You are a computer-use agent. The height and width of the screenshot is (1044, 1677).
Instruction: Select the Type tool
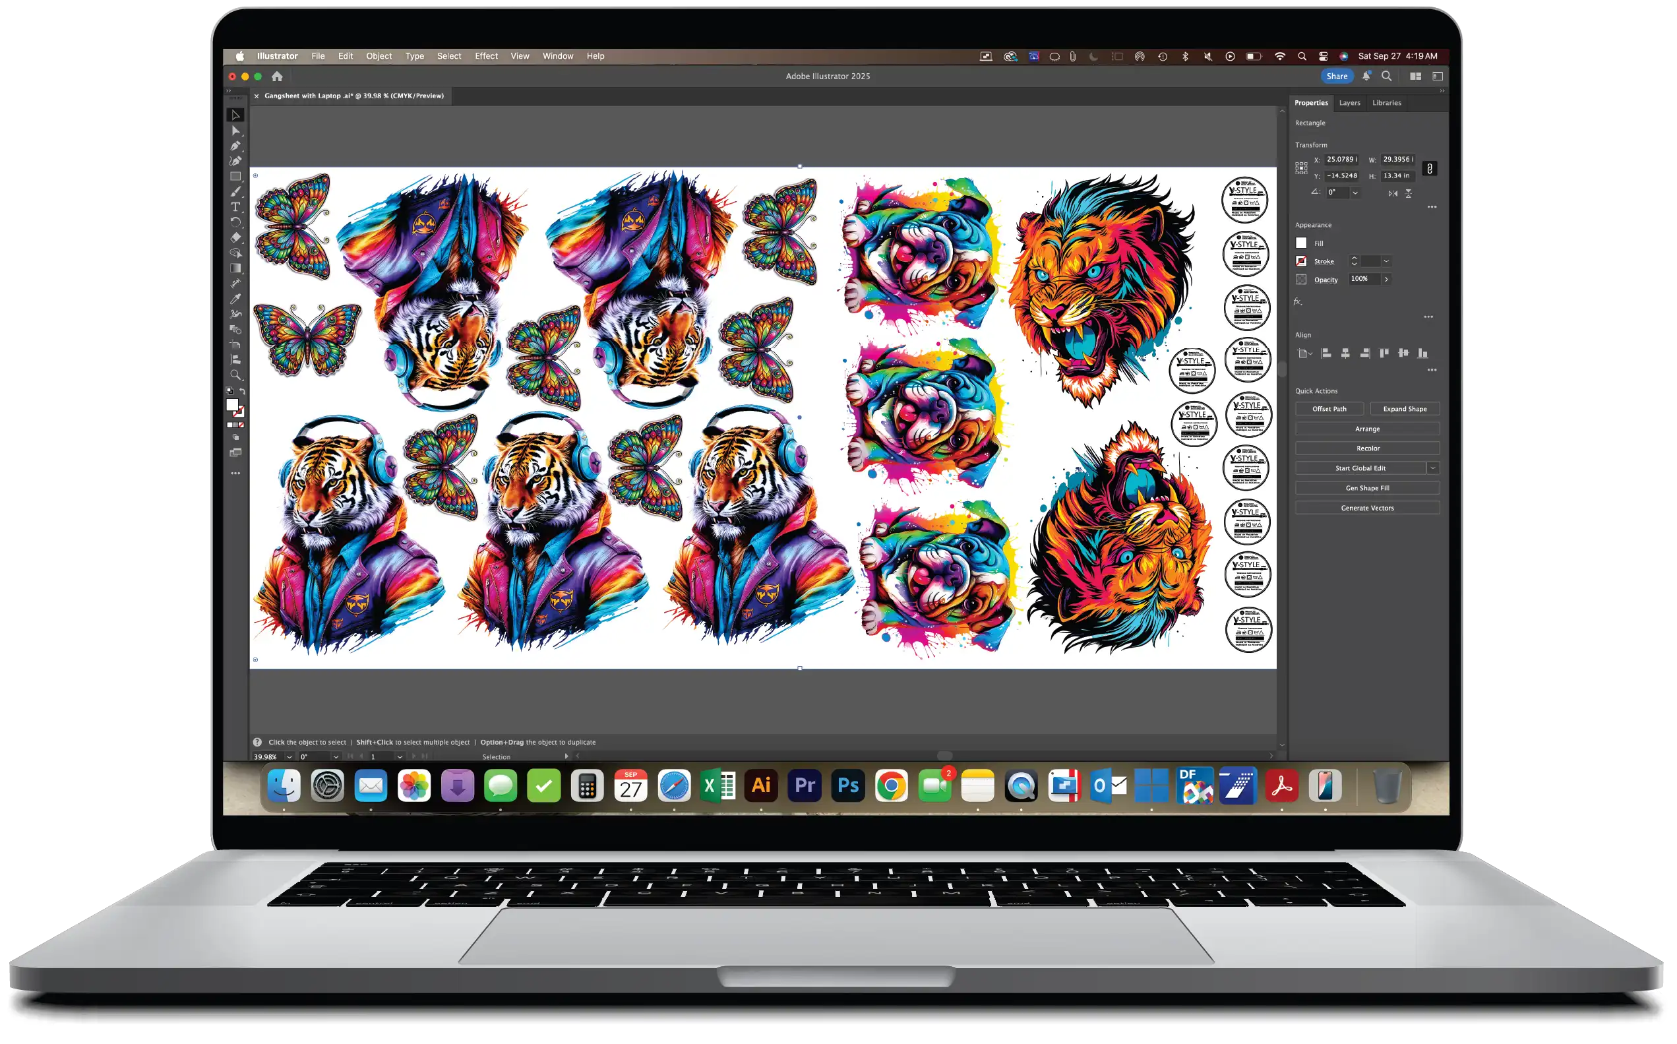pyautogui.click(x=236, y=207)
